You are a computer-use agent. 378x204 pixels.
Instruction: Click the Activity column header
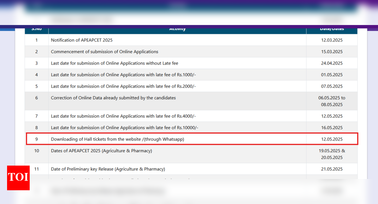(177, 30)
